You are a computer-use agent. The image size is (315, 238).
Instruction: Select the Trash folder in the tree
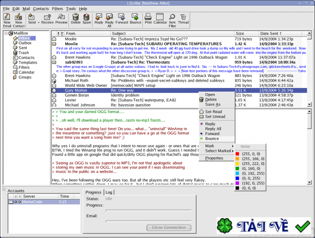click(x=24, y=53)
